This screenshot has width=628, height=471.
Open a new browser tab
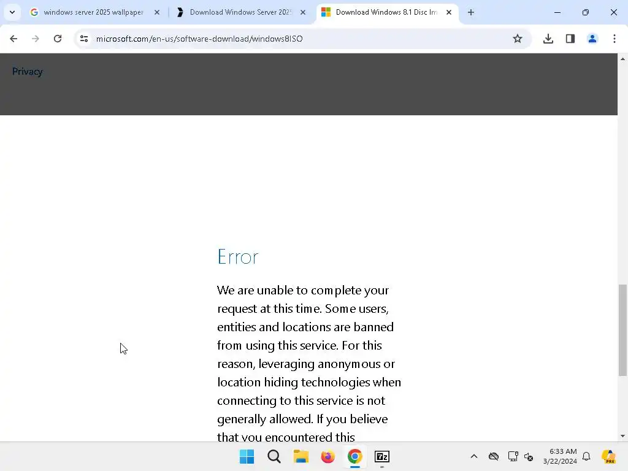(471, 12)
